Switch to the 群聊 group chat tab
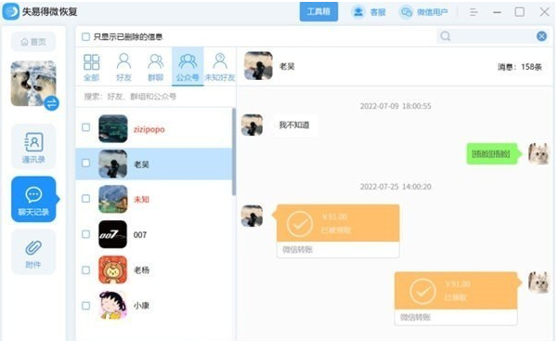The height and width of the screenshot is (341, 558). pyautogui.click(x=155, y=67)
